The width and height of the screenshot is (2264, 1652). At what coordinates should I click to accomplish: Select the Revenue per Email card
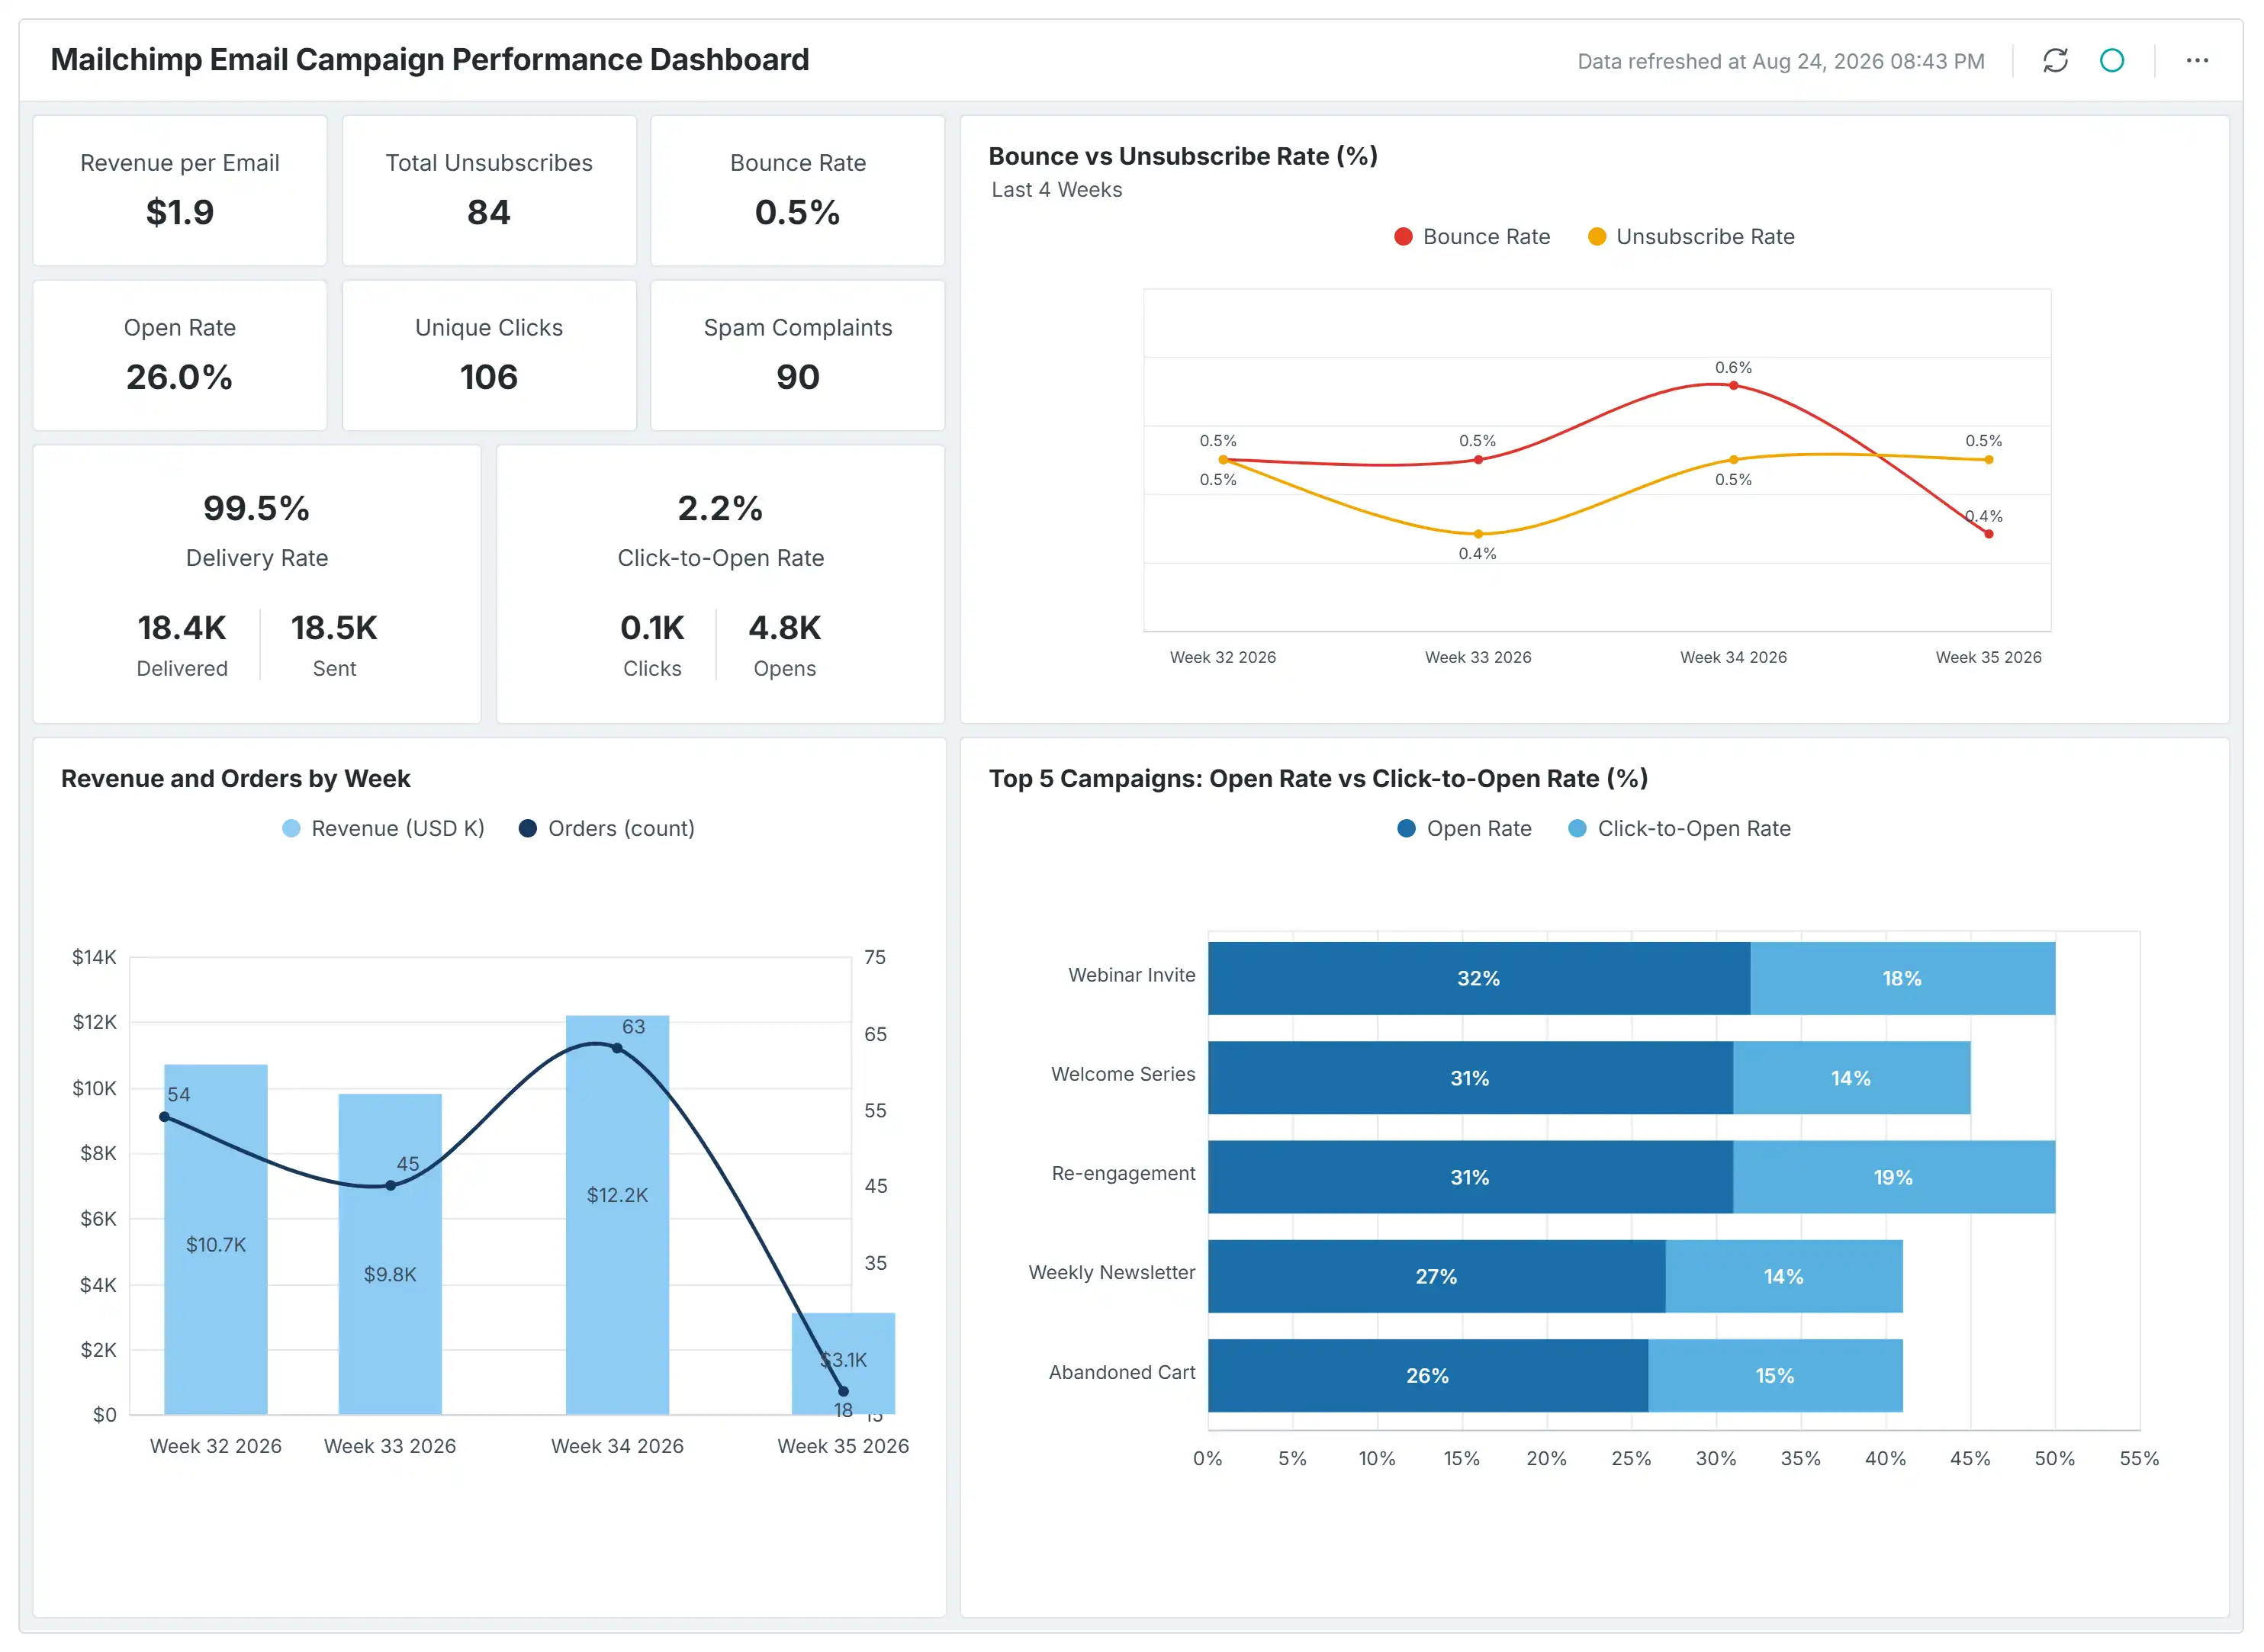[180, 191]
